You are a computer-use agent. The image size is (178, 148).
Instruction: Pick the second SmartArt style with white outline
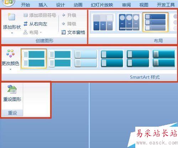point(60,59)
